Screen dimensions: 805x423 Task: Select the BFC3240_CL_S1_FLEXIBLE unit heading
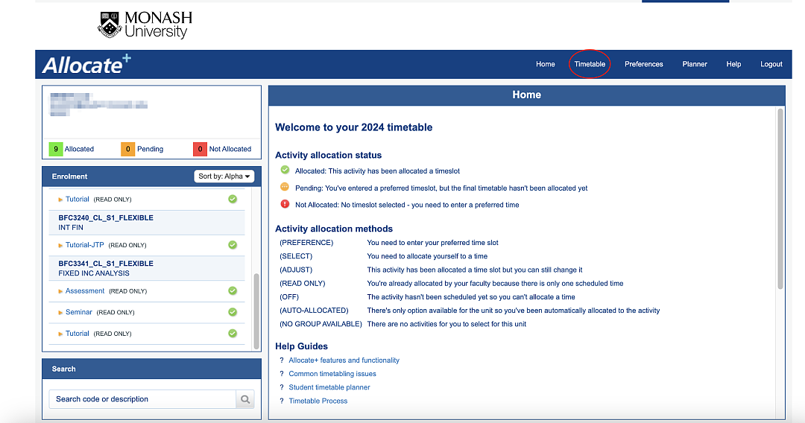coord(106,218)
